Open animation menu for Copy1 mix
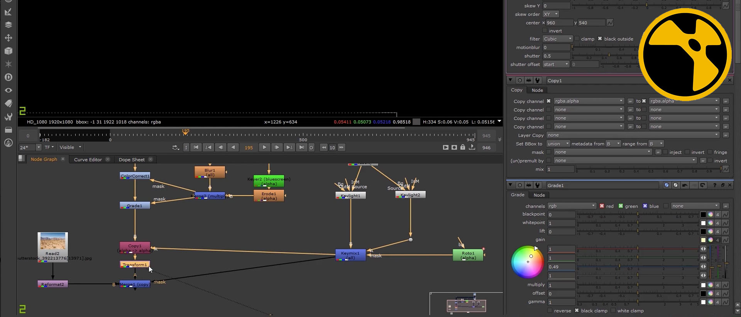This screenshot has width=741, height=317. pyautogui.click(x=726, y=169)
